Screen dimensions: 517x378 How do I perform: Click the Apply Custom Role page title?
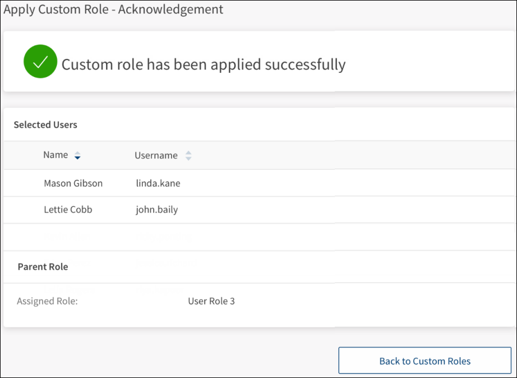(x=113, y=10)
